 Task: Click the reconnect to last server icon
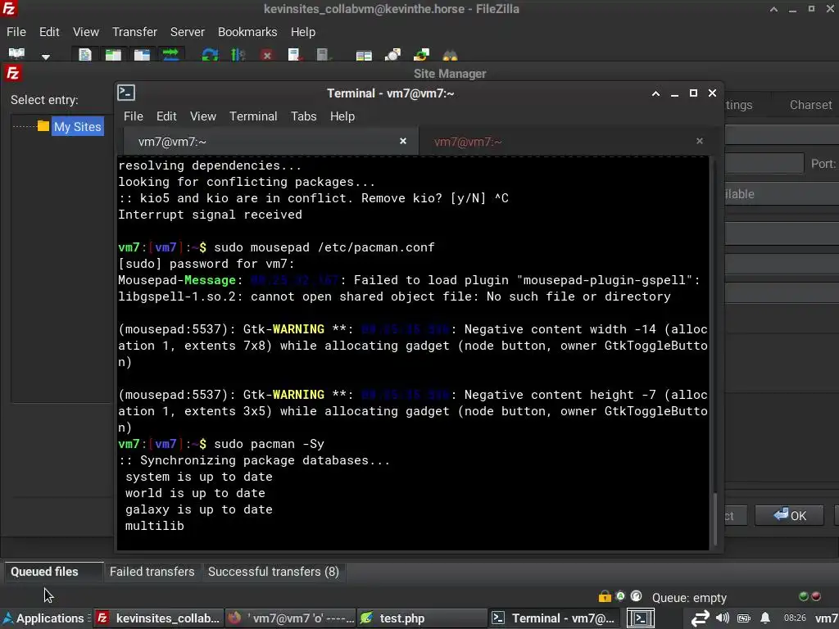(323, 54)
